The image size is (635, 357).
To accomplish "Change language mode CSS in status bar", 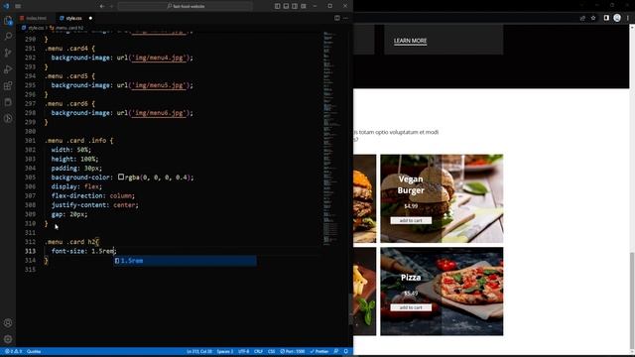I will [271, 351].
